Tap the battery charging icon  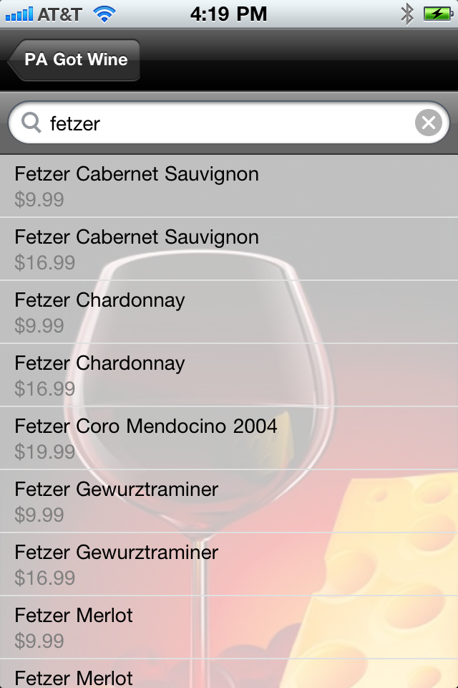pos(438,14)
